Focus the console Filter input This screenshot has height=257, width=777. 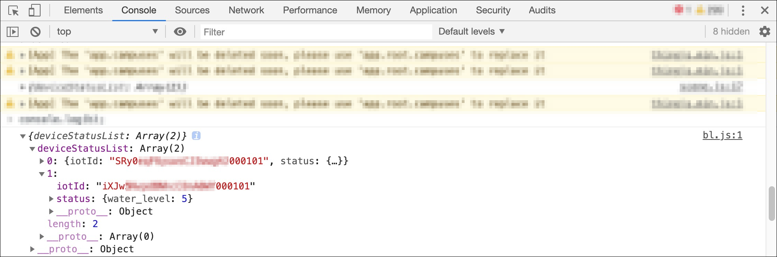coord(316,32)
